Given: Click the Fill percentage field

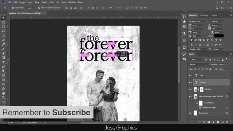Looking at the screenshot, I should pos(221,69).
